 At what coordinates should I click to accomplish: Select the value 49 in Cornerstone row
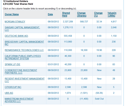point(114,70)
